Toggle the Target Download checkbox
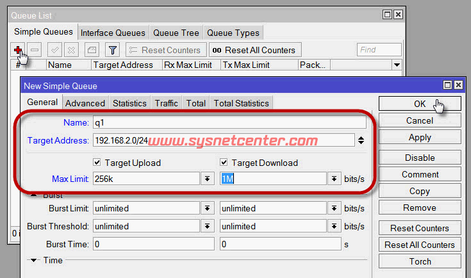Image resolution: width=471 pixels, height=278 pixels. [x=224, y=163]
